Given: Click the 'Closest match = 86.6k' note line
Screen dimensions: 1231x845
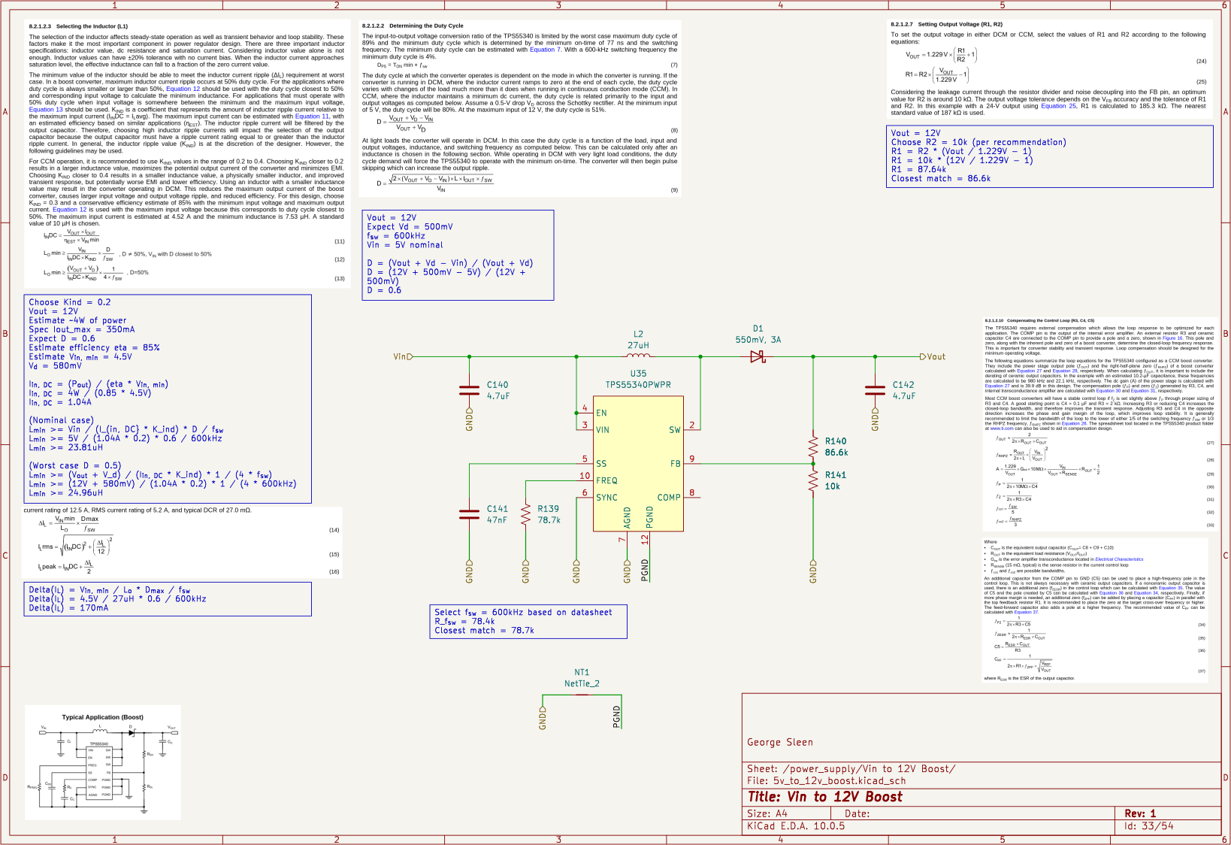Looking at the screenshot, I should (x=940, y=179).
